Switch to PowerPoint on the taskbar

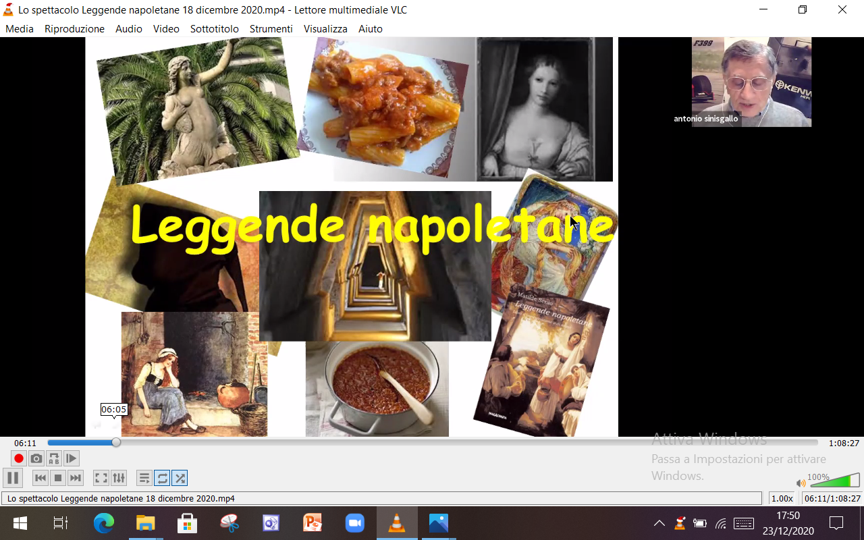pyautogui.click(x=313, y=523)
